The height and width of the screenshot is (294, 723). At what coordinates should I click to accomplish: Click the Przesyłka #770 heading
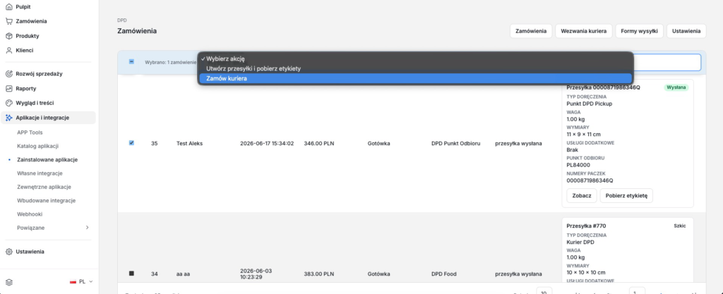[x=586, y=226]
